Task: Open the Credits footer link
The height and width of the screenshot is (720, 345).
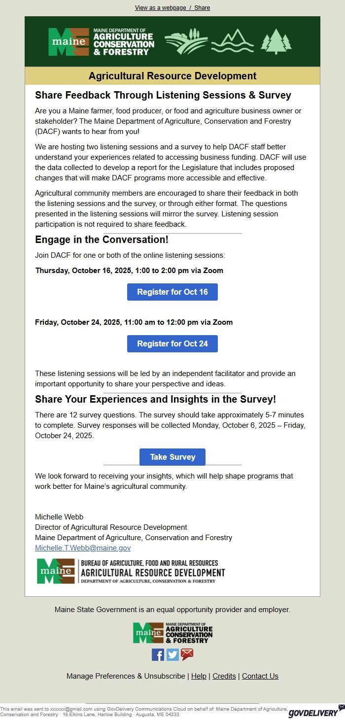Action: coord(224,676)
